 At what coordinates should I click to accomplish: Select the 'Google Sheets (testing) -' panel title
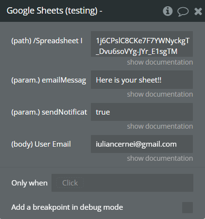(54, 11)
